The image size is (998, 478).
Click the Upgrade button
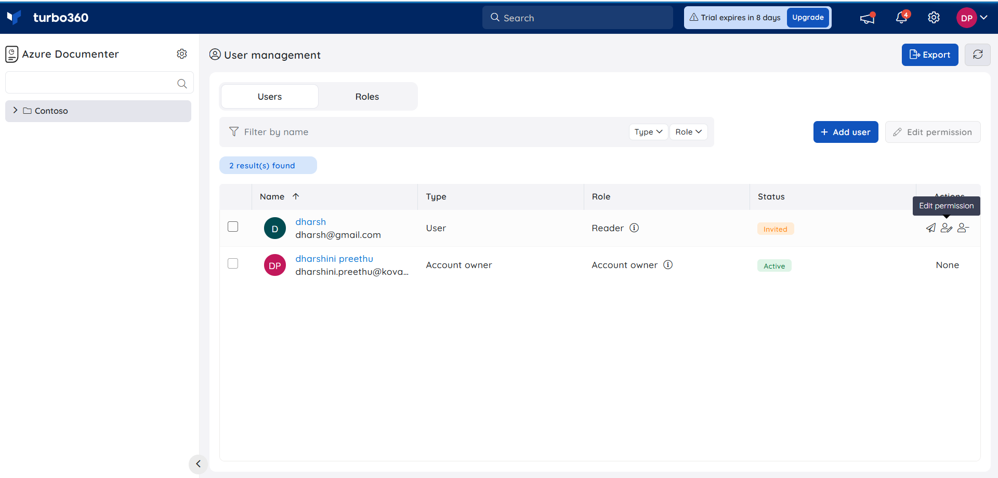[808, 18]
